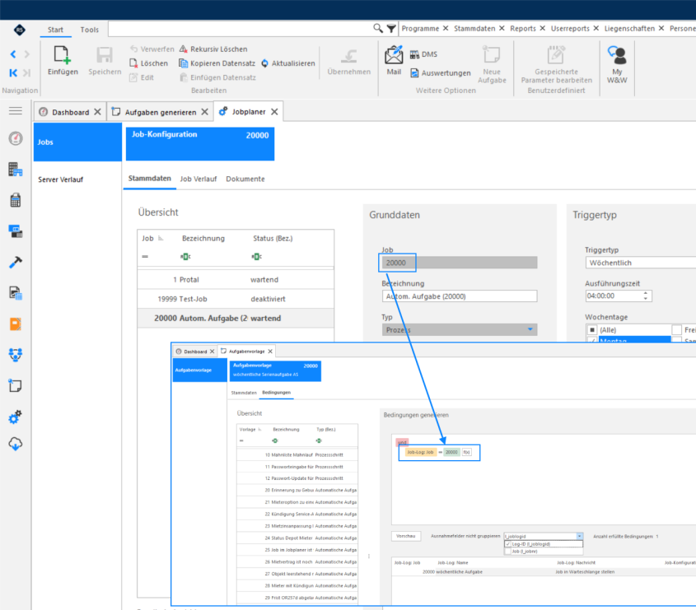Click Löschen in the Bearbeiten group

point(149,63)
